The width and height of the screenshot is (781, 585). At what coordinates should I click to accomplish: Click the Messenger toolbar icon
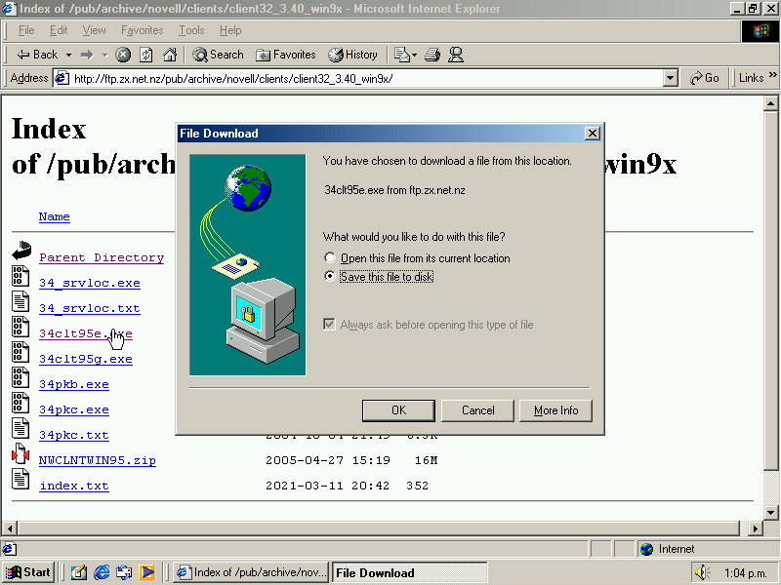(x=456, y=55)
